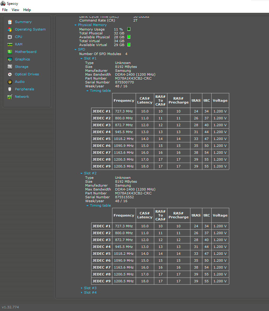269x311 pixels.
Task: Open the File menu
Action: click(x=5, y=10)
